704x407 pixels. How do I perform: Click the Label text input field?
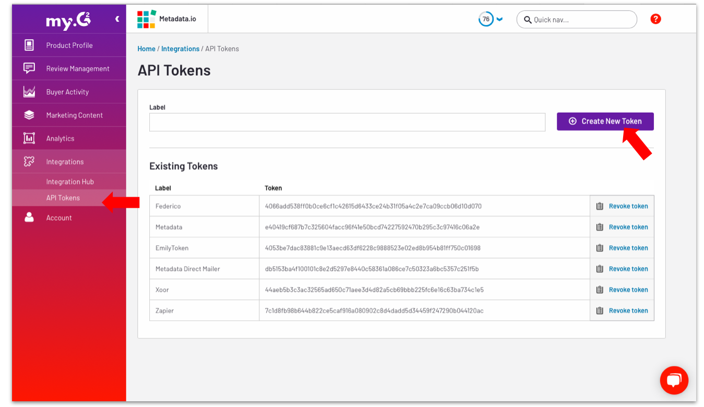[x=347, y=122]
